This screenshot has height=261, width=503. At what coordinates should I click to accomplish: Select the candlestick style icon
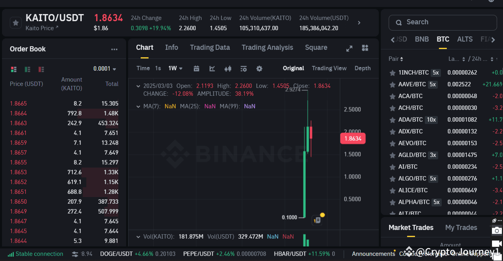point(228,68)
